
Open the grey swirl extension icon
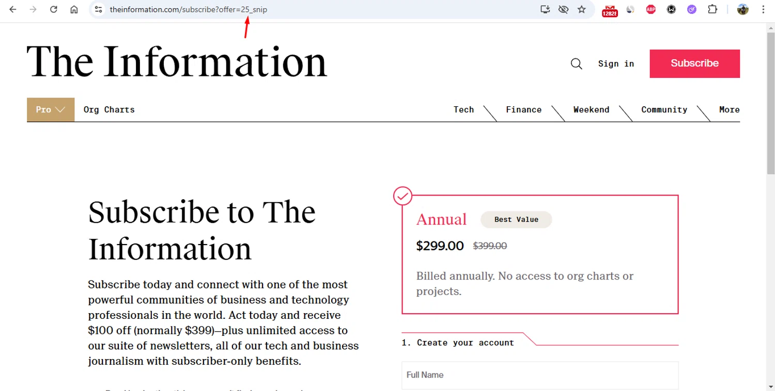630,9
